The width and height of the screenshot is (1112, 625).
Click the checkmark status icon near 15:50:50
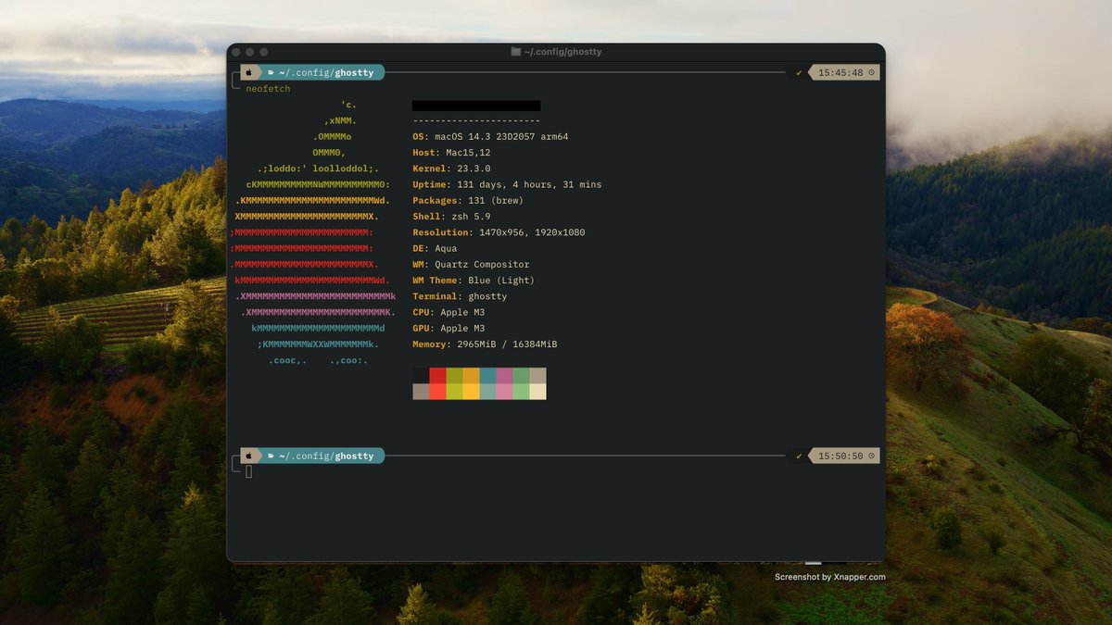(799, 456)
